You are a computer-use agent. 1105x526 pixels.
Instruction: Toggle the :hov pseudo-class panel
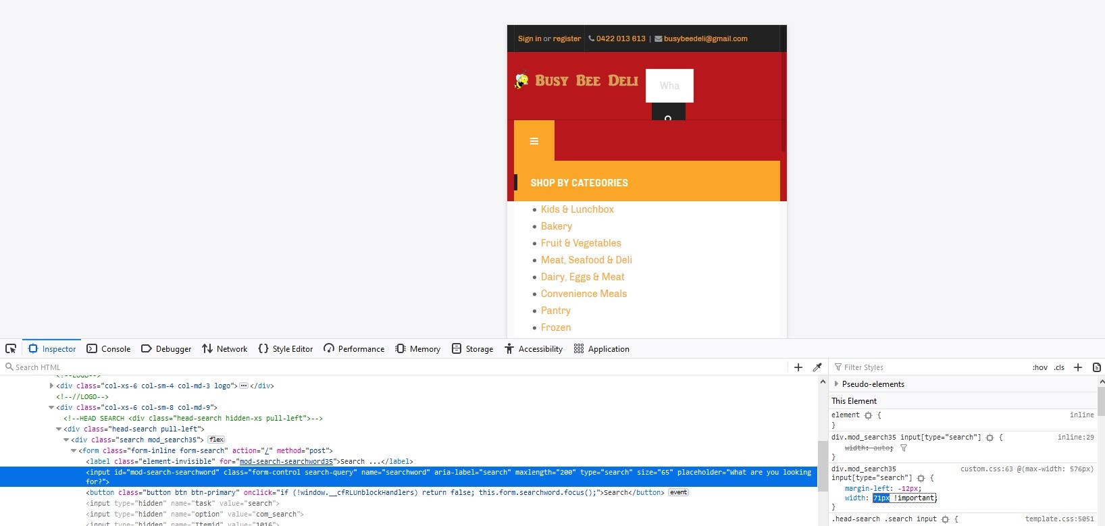1040,367
